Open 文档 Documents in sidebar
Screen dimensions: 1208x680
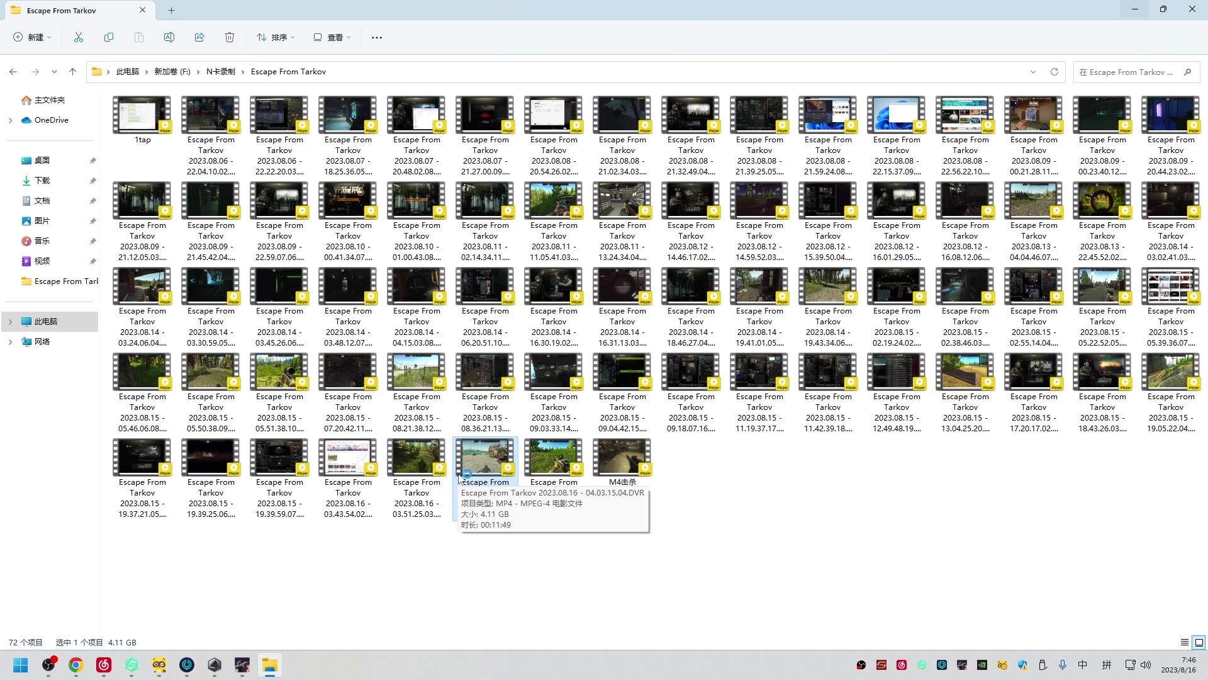(42, 201)
